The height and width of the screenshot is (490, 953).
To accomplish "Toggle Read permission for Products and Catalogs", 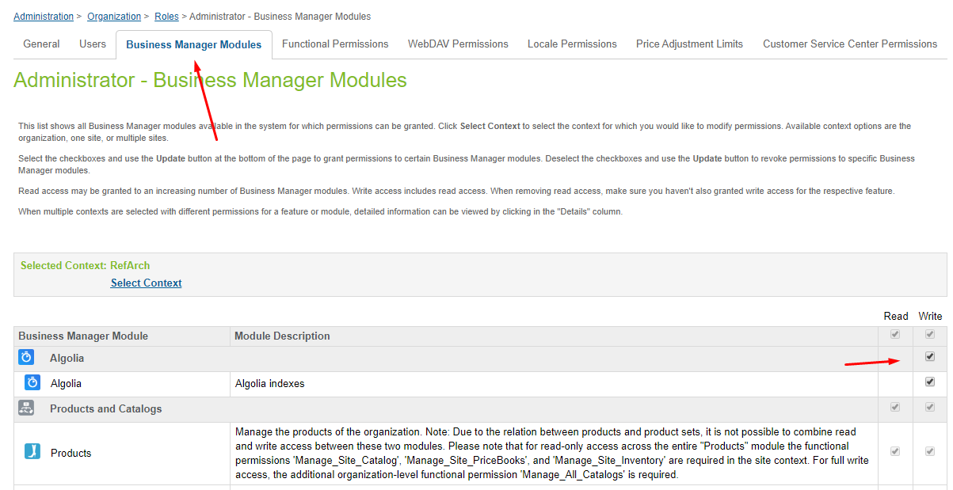I will click(894, 407).
